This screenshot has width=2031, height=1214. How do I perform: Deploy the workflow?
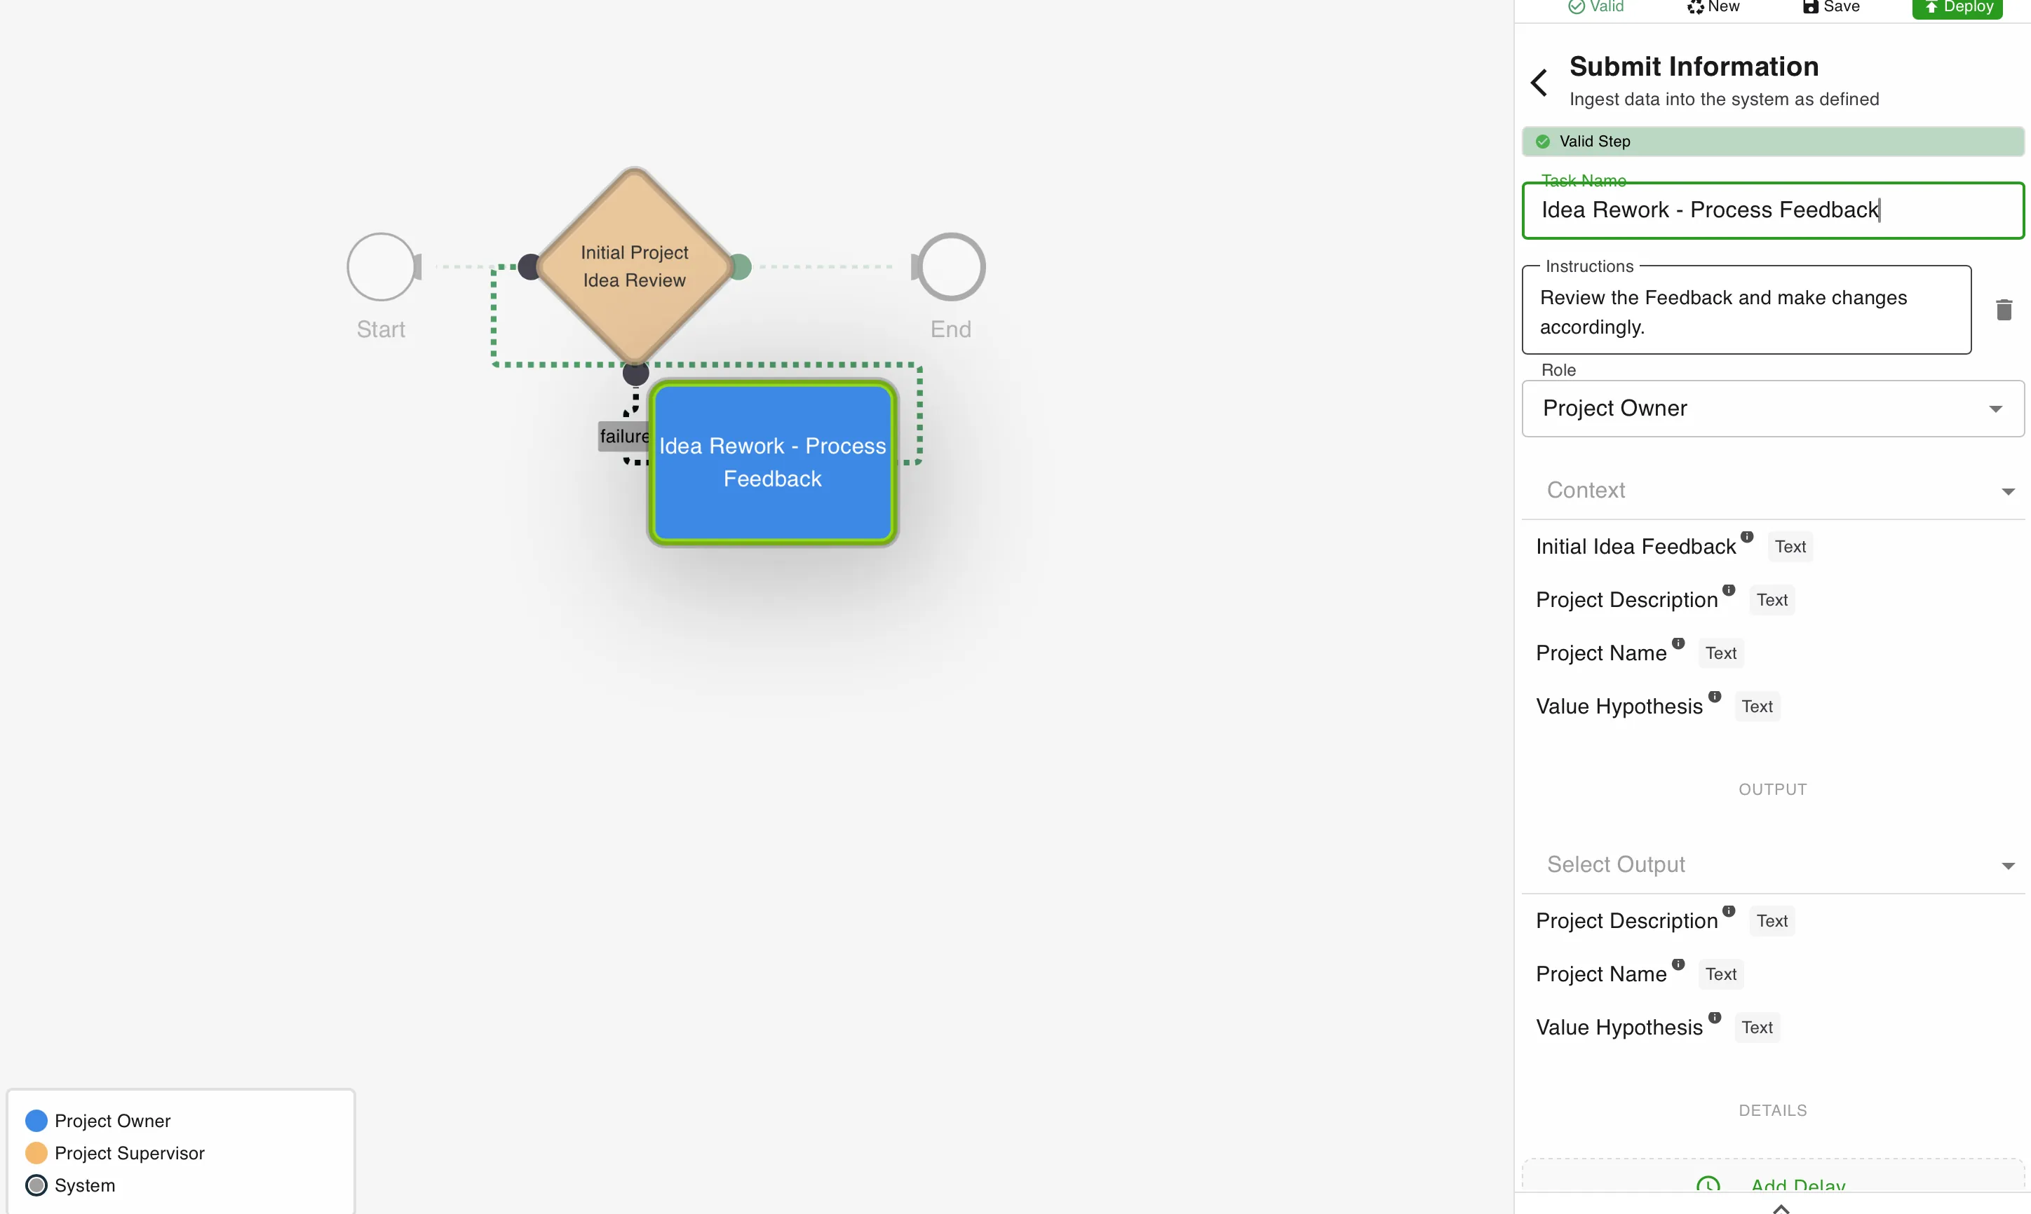[x=1957, y=8]
